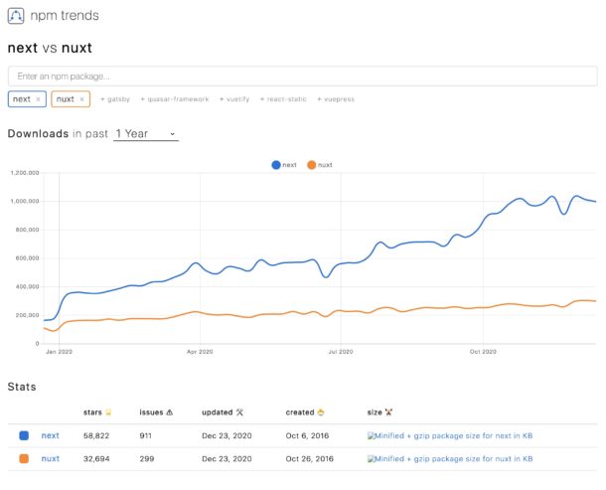This screenshot has height=490, width=606.
Task: Open the 1 Year period dropdown
Action: [146, 134]
